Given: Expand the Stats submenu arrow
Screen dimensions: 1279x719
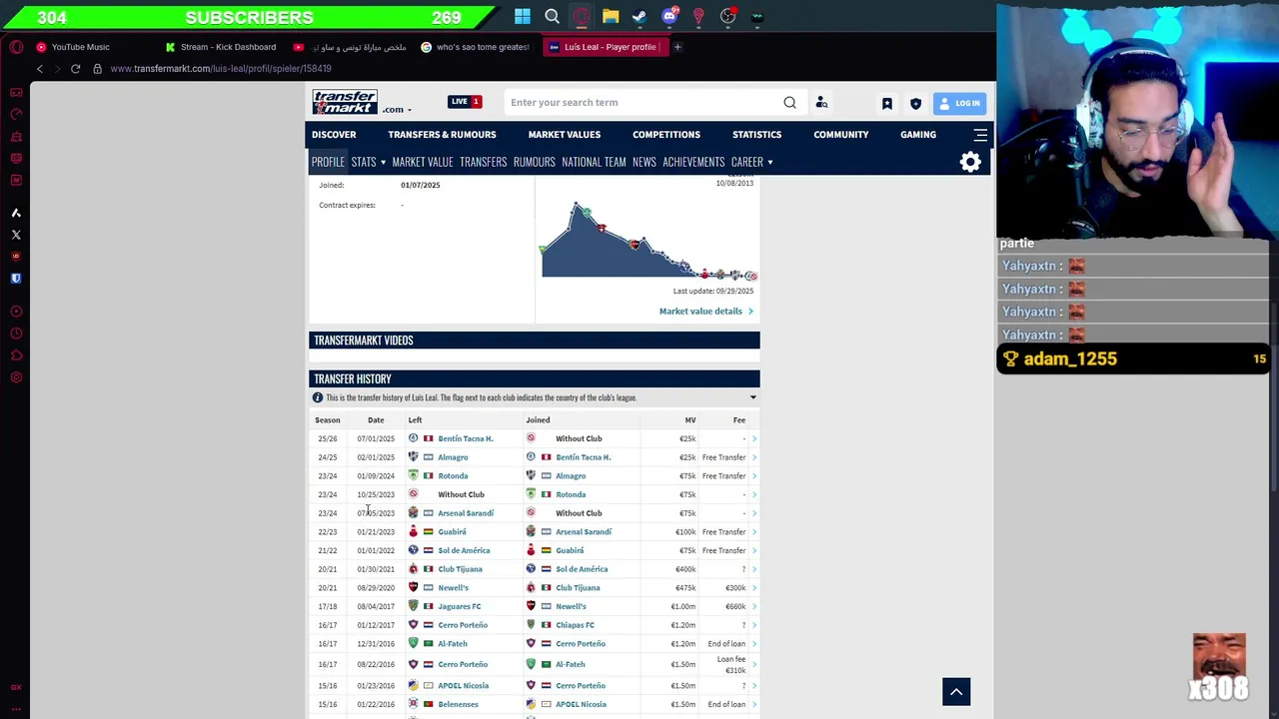Looking at the screenshot, I should 383,162.
